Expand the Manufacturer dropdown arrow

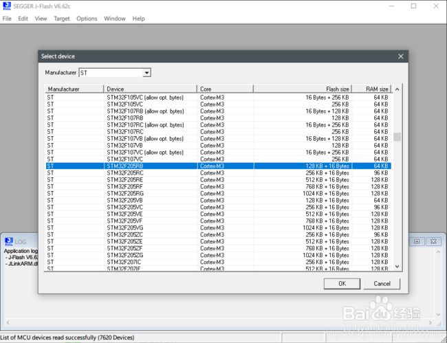point(146,73)
